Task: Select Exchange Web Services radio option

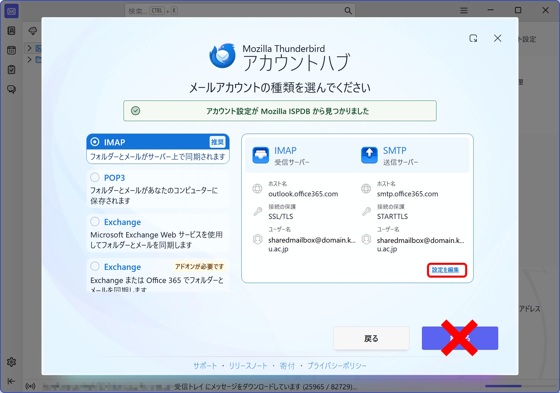Action: coord(95,222)
